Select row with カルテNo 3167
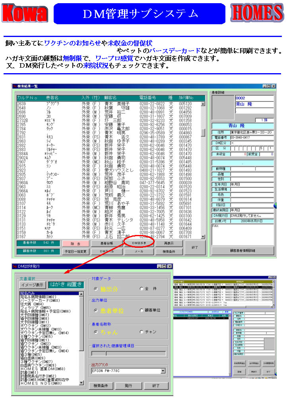Viewport: 291px width, 398px height. 109,237
